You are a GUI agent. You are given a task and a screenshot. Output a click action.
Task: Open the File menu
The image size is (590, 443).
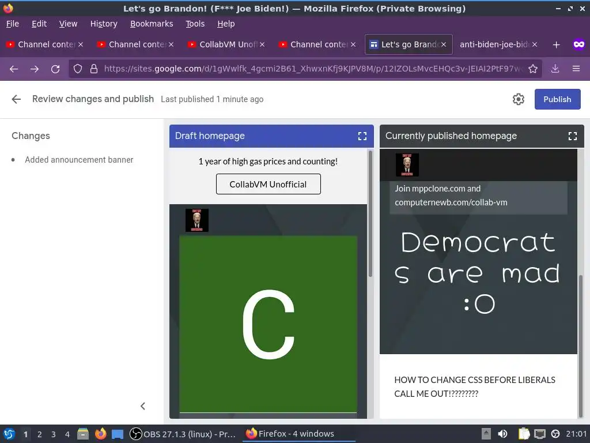(13, 24)
